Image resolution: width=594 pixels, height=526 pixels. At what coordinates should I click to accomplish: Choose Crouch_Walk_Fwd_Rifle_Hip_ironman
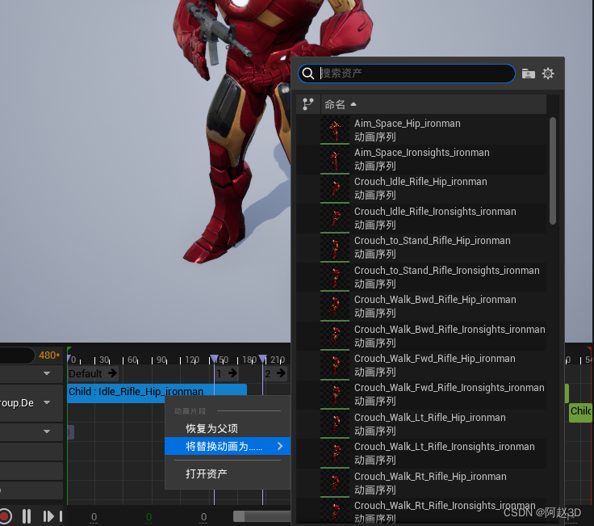421,365
